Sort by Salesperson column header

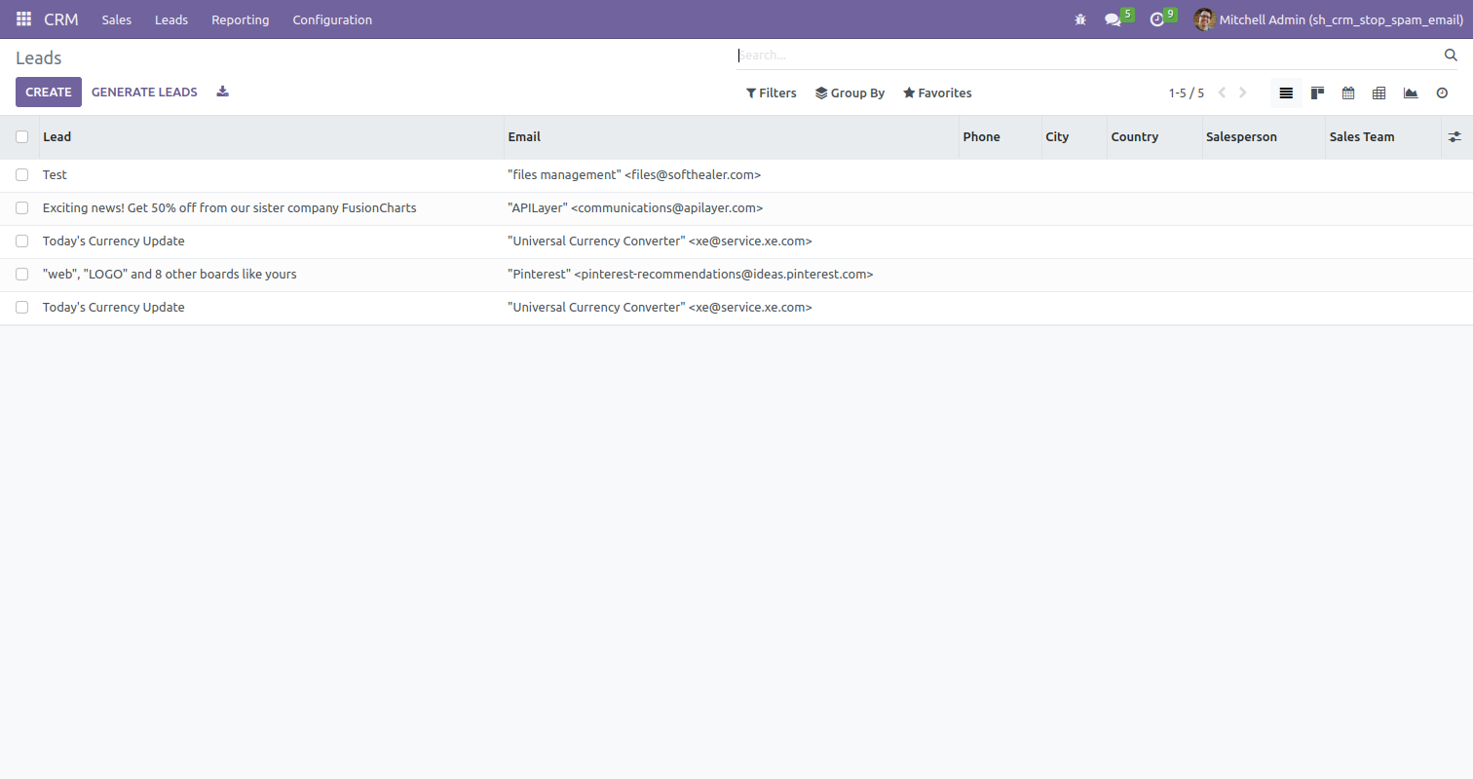click(1264, 137)
